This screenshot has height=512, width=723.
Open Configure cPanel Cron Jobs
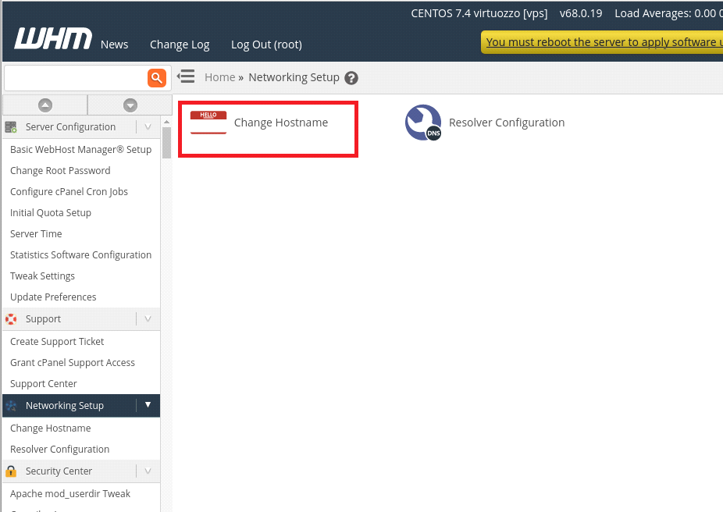(x=69, y=192)
